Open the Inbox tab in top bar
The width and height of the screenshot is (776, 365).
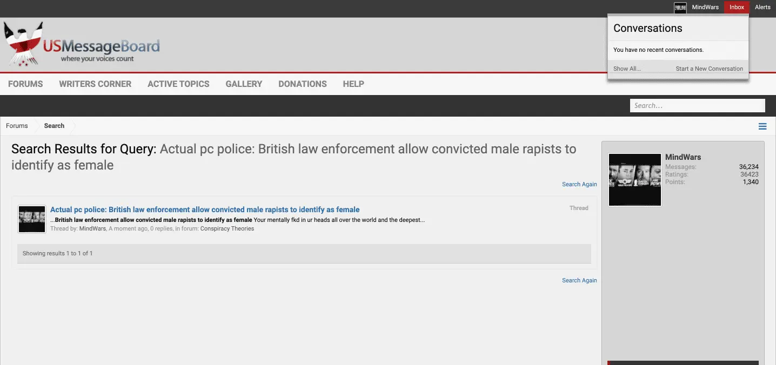(x=737, y=8)
